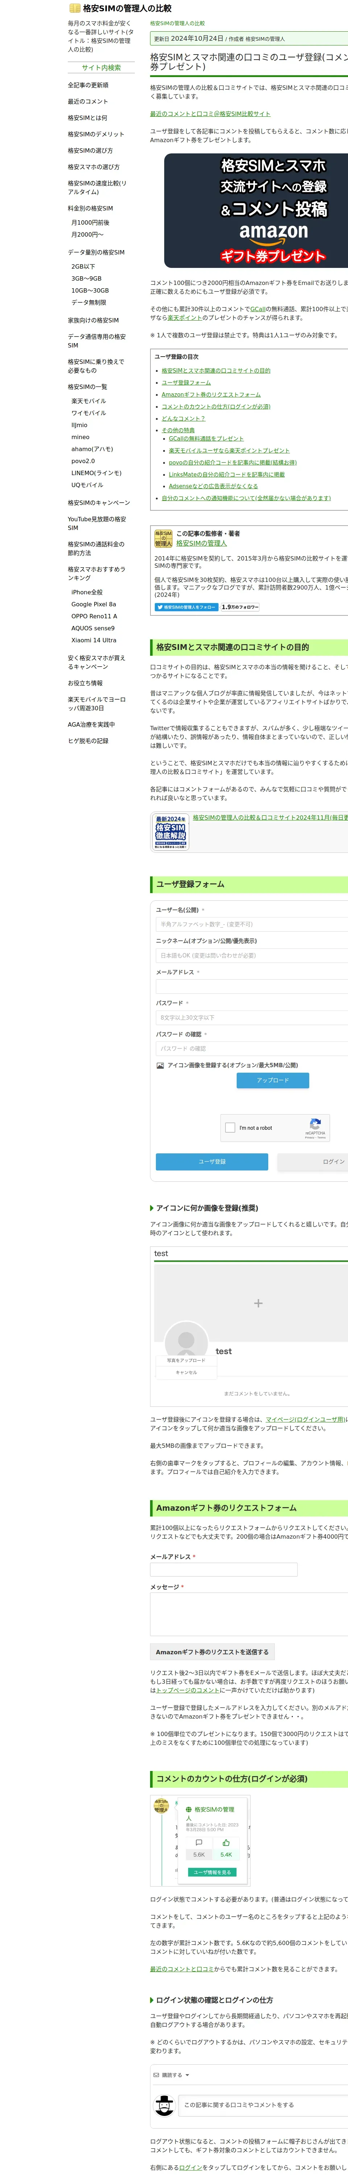Screen dimensions: 348x2181
Task: Open 格安SIMとは何 sidebar item
Action: [x=87, y=118]
